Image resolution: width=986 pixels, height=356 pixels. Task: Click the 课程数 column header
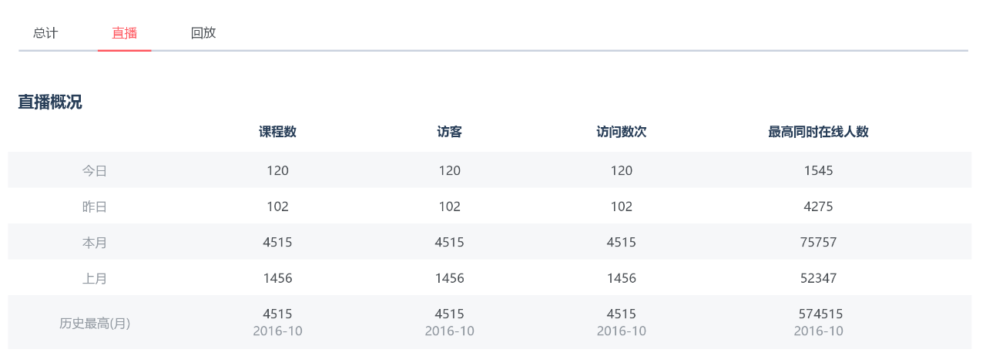click(x=277, y=132)
